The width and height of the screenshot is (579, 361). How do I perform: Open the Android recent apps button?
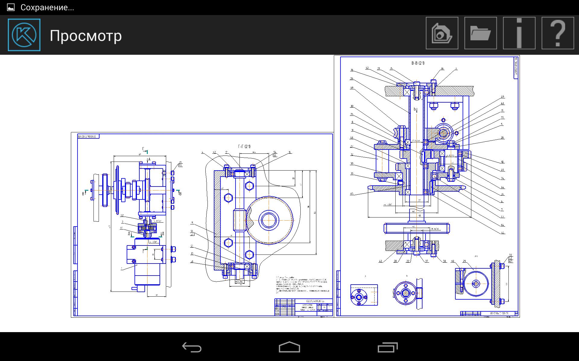(388, 347)
